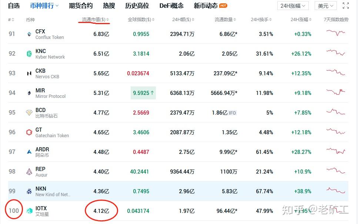The width and height of the screenshot is (358, 224).
Task: Sort by 流通数量 column header
Action: point(225,20)
